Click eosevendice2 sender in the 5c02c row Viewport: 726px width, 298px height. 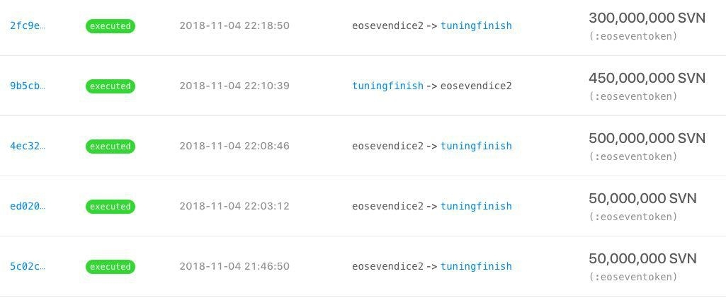[387, 267]
